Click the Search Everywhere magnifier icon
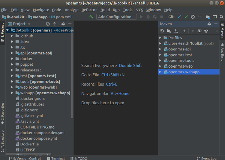 click(x=222, y=17)
